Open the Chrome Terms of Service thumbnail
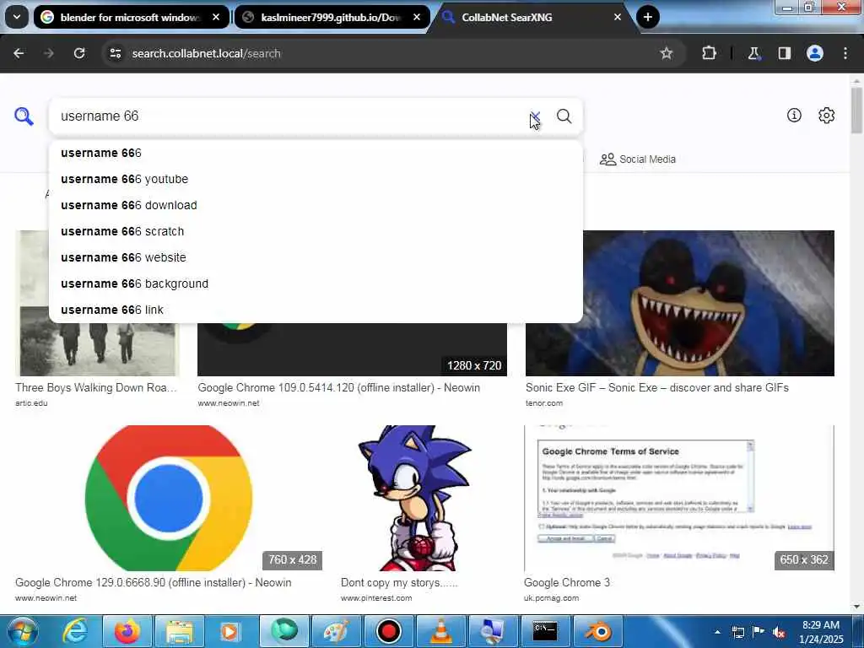 pyautogui.click(x=679, y=498)
